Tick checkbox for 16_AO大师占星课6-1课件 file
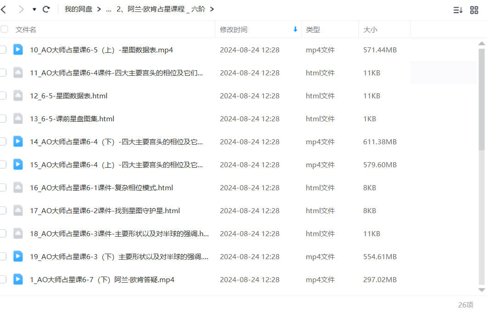The height and width of the screenshot is (312, 488). click(x=3, y=187)
